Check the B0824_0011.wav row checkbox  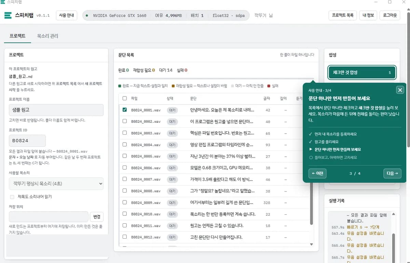click(124, 226)
